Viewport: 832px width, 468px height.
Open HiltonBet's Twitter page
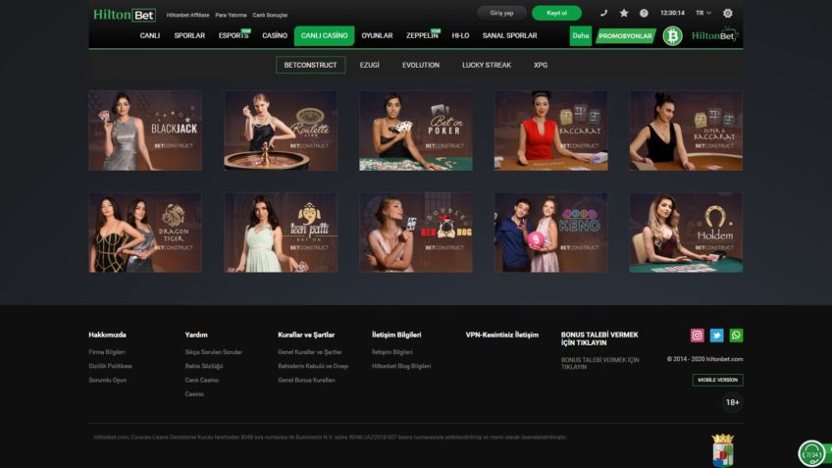click(x=717, y=336)
